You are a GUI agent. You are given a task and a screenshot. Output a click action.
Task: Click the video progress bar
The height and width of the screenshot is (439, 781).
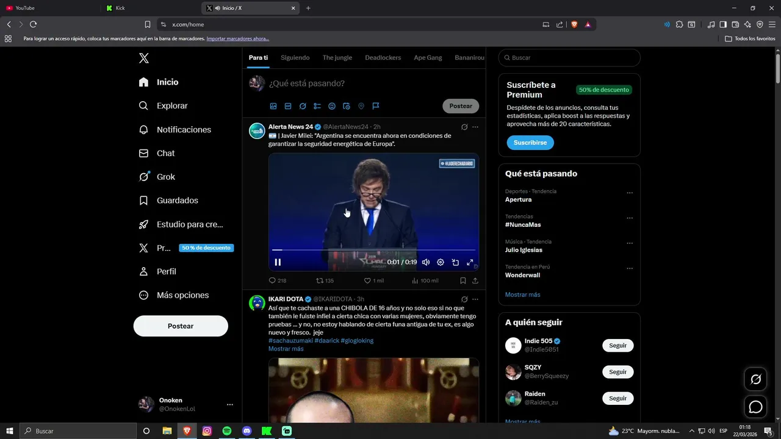tap(373, 250)
